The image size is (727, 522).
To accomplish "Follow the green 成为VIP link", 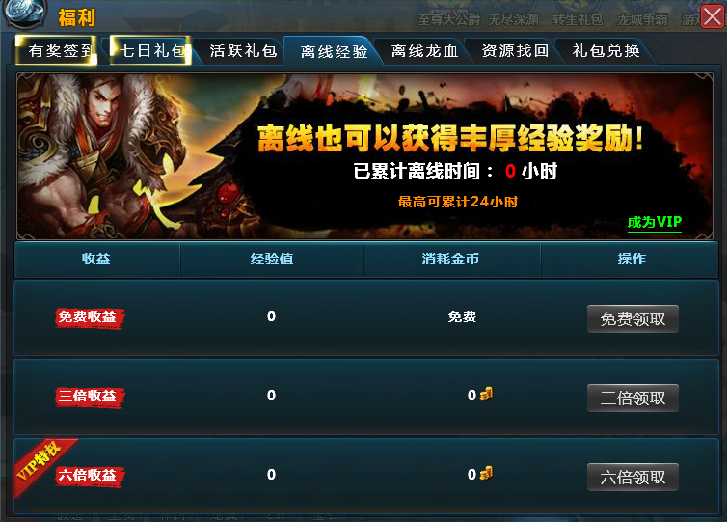I will point(655,222).
